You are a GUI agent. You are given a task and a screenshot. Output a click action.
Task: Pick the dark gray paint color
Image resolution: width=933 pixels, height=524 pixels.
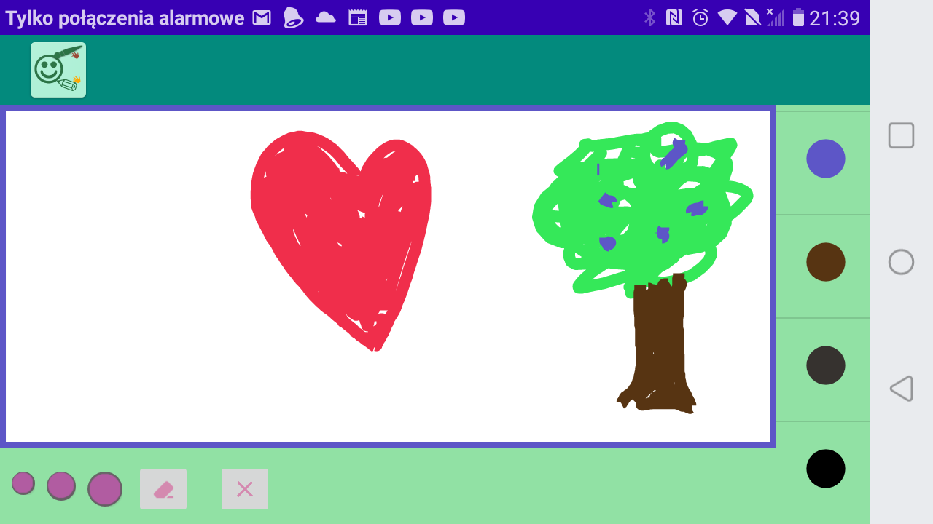coord(826,365)
